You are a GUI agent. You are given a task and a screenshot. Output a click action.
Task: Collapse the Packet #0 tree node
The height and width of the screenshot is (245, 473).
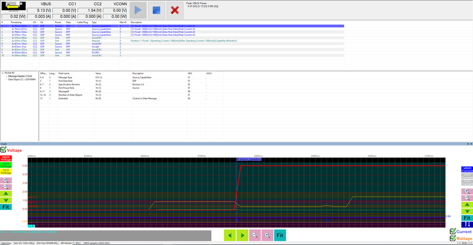[x=2, y=73]
